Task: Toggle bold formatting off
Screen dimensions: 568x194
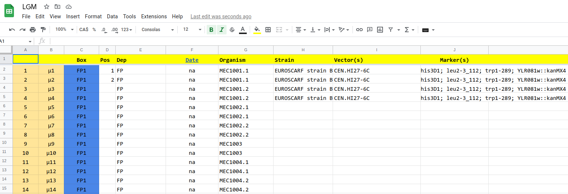Action: (211, 30)
